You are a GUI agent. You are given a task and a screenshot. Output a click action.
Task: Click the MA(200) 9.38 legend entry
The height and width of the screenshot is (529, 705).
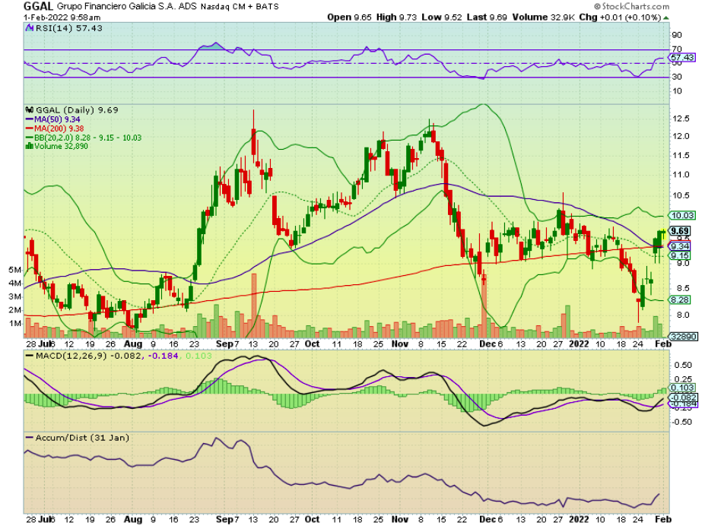click(55, 128)
